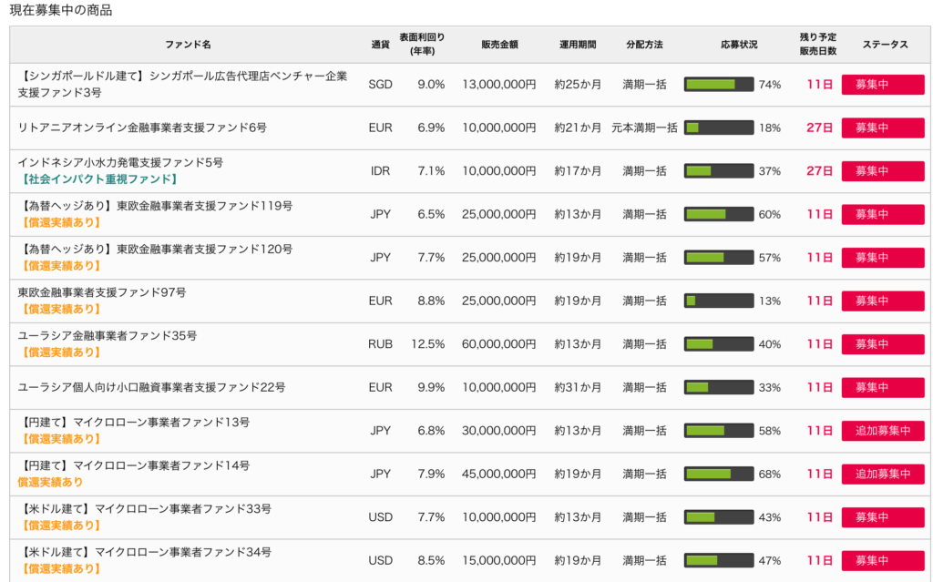Open ユーラシア金融事業者ファンド35号 fund name

pos(108,336)
